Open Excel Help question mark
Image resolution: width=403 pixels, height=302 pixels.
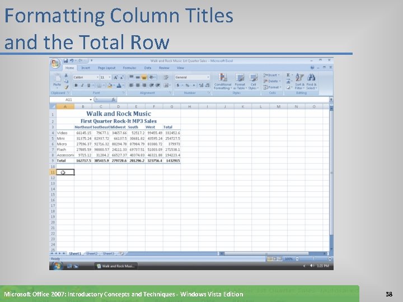point(312,68)
